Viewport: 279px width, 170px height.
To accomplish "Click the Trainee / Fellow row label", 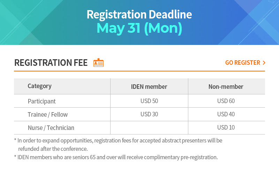I will click(48, 114).
